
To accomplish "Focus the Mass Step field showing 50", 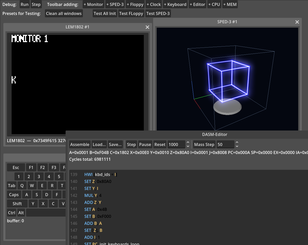I will pos(225,144).
